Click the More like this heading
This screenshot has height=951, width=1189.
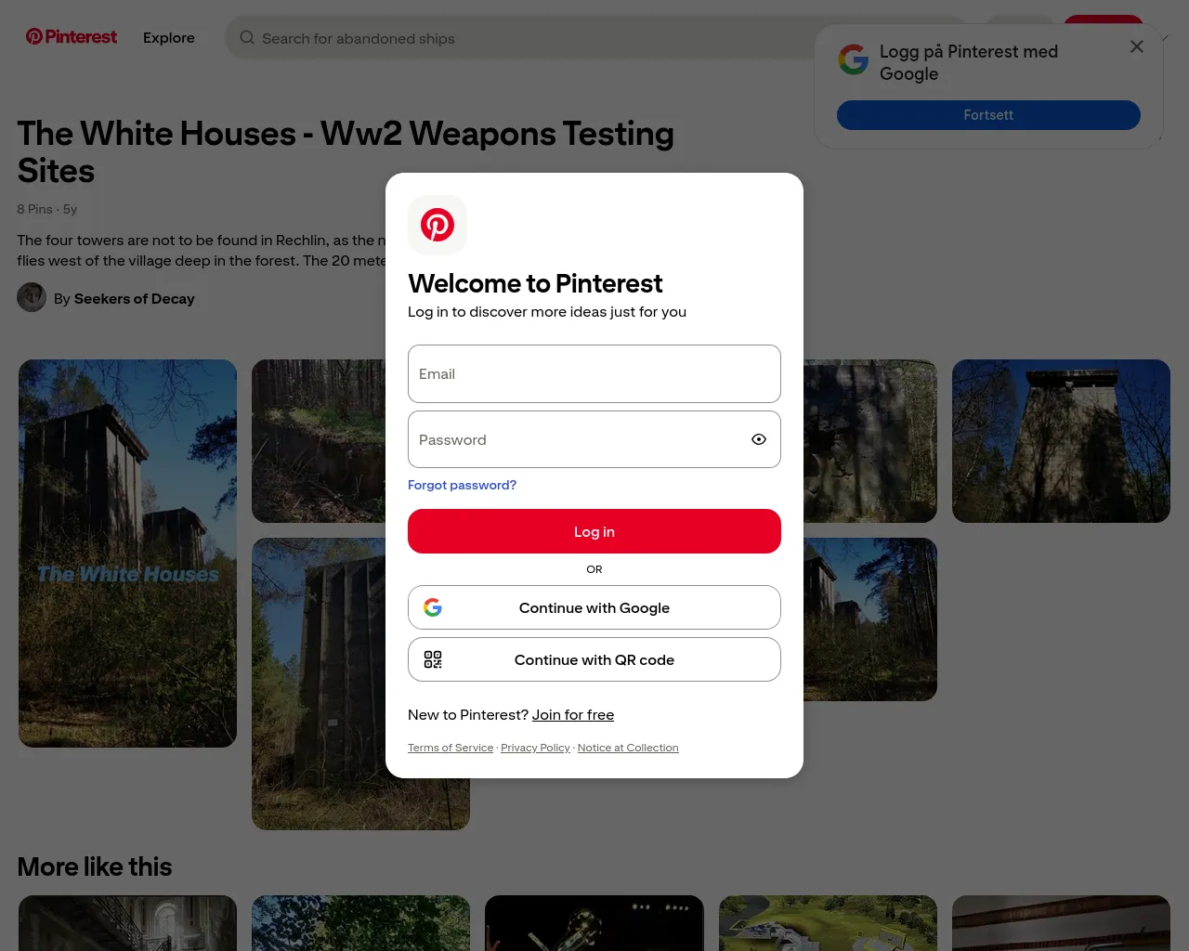[x=95, y=866]
